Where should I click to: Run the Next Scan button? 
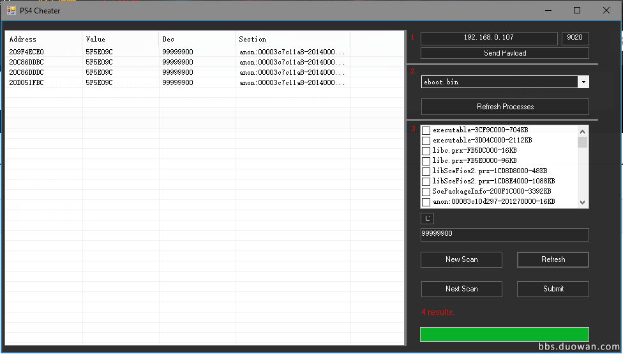(462, 289)
